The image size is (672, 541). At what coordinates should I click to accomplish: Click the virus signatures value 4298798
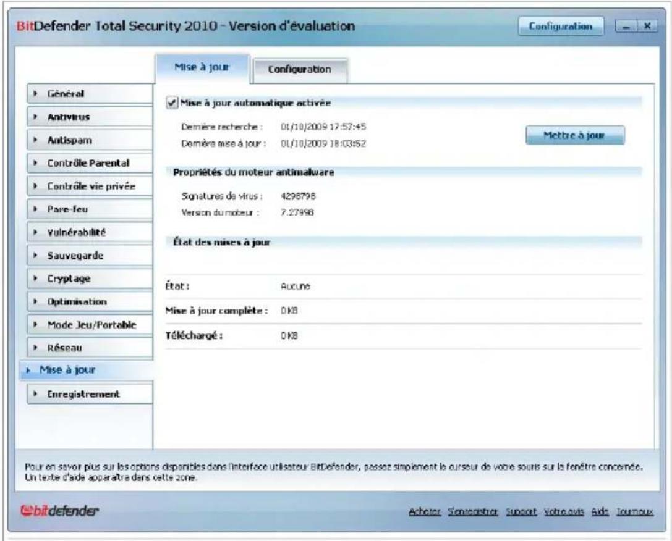298,196
